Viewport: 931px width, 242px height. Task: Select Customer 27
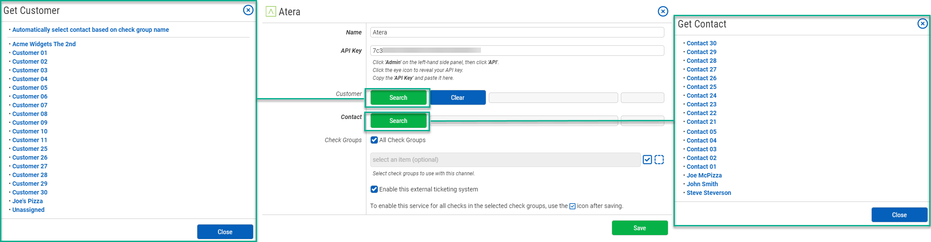[x=30, y=166]
